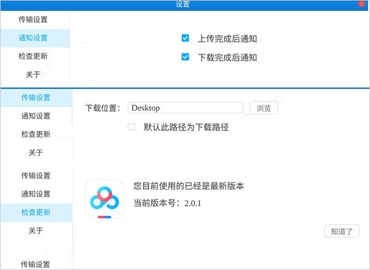Enable 默认此路径为下载路径 checkbox

(131, 127)
